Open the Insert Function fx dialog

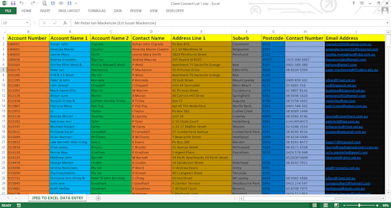[x=65, y=23]
